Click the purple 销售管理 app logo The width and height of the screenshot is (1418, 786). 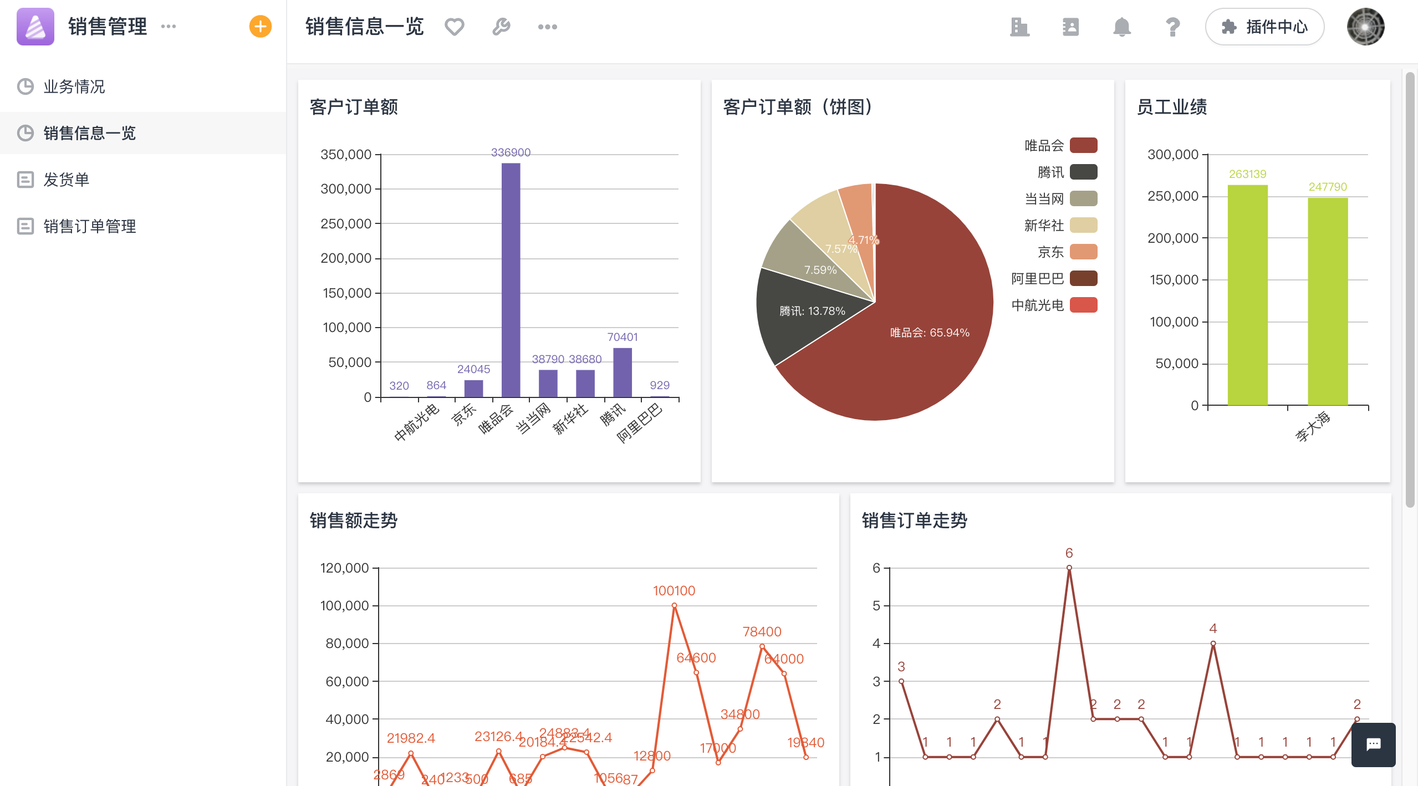35,27
